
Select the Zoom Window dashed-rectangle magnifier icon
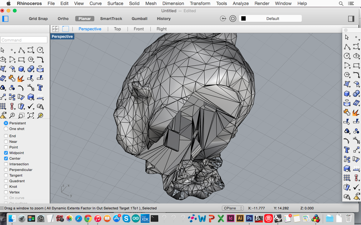pos(21,116)
